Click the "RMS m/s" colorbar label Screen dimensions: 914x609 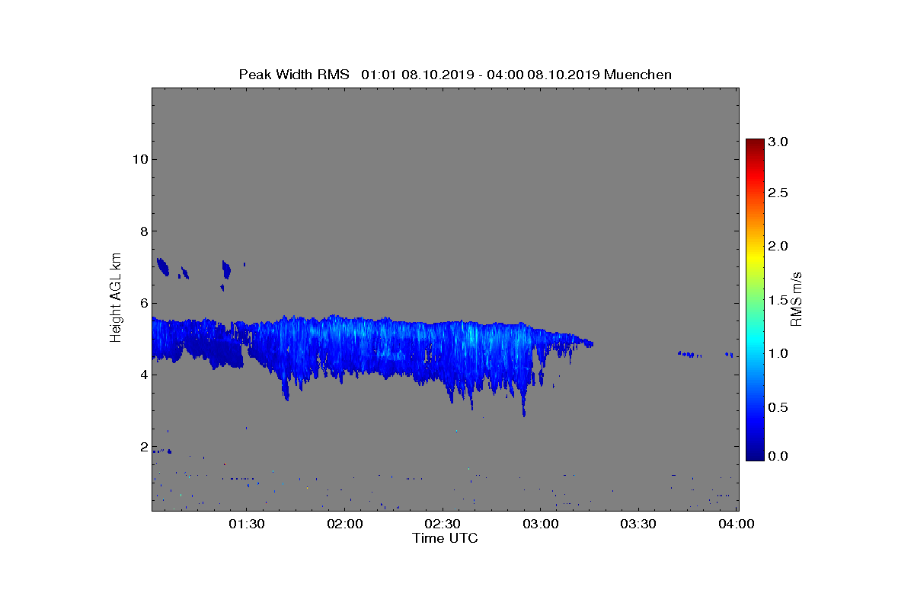click(797, 298)
